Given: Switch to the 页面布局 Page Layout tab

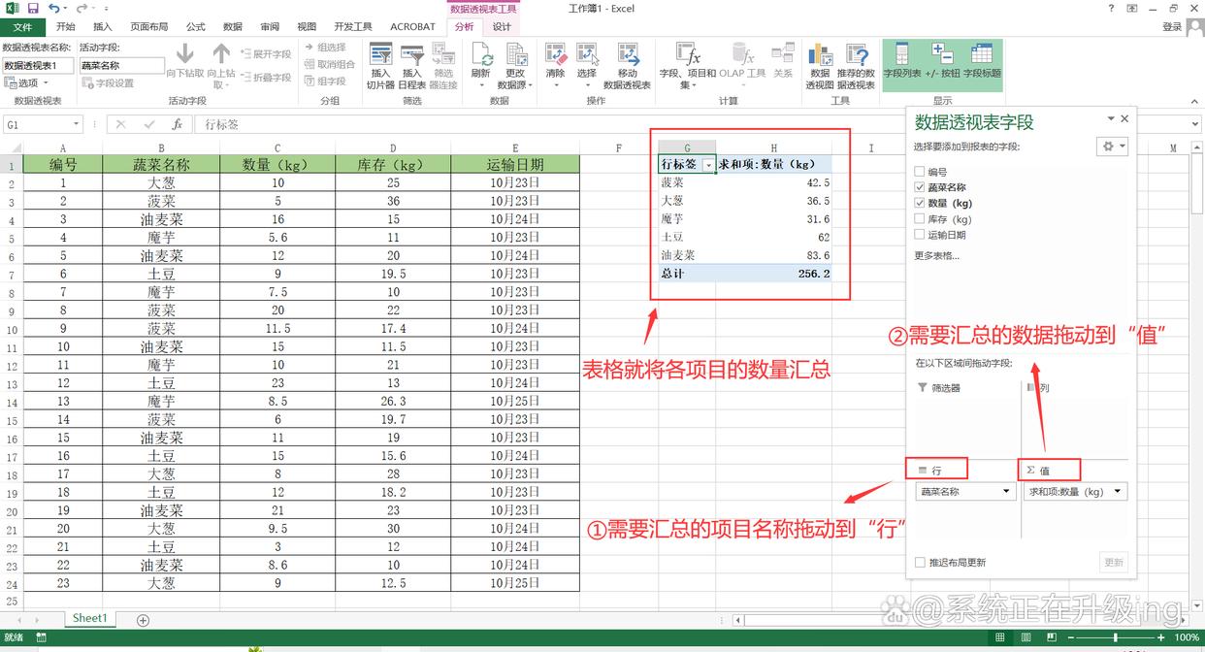Looking at the screenshot, I should (149, 27).
